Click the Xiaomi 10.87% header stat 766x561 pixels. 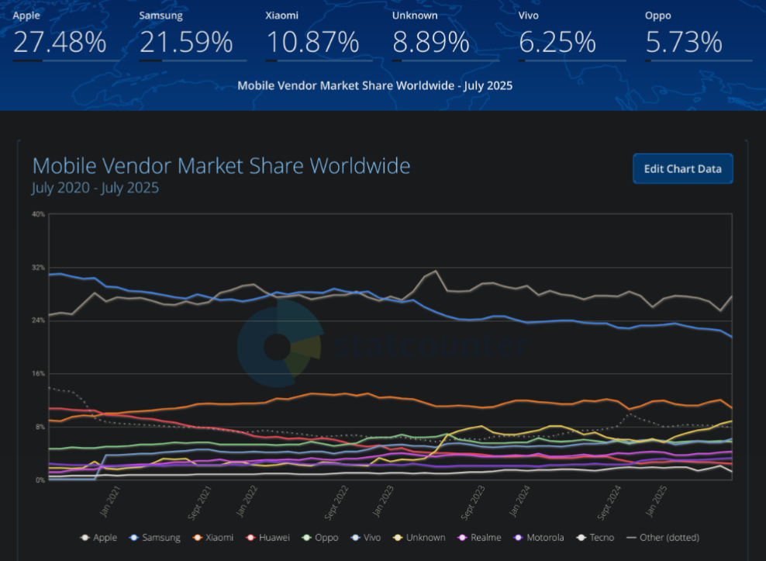(x=312, y=42)
